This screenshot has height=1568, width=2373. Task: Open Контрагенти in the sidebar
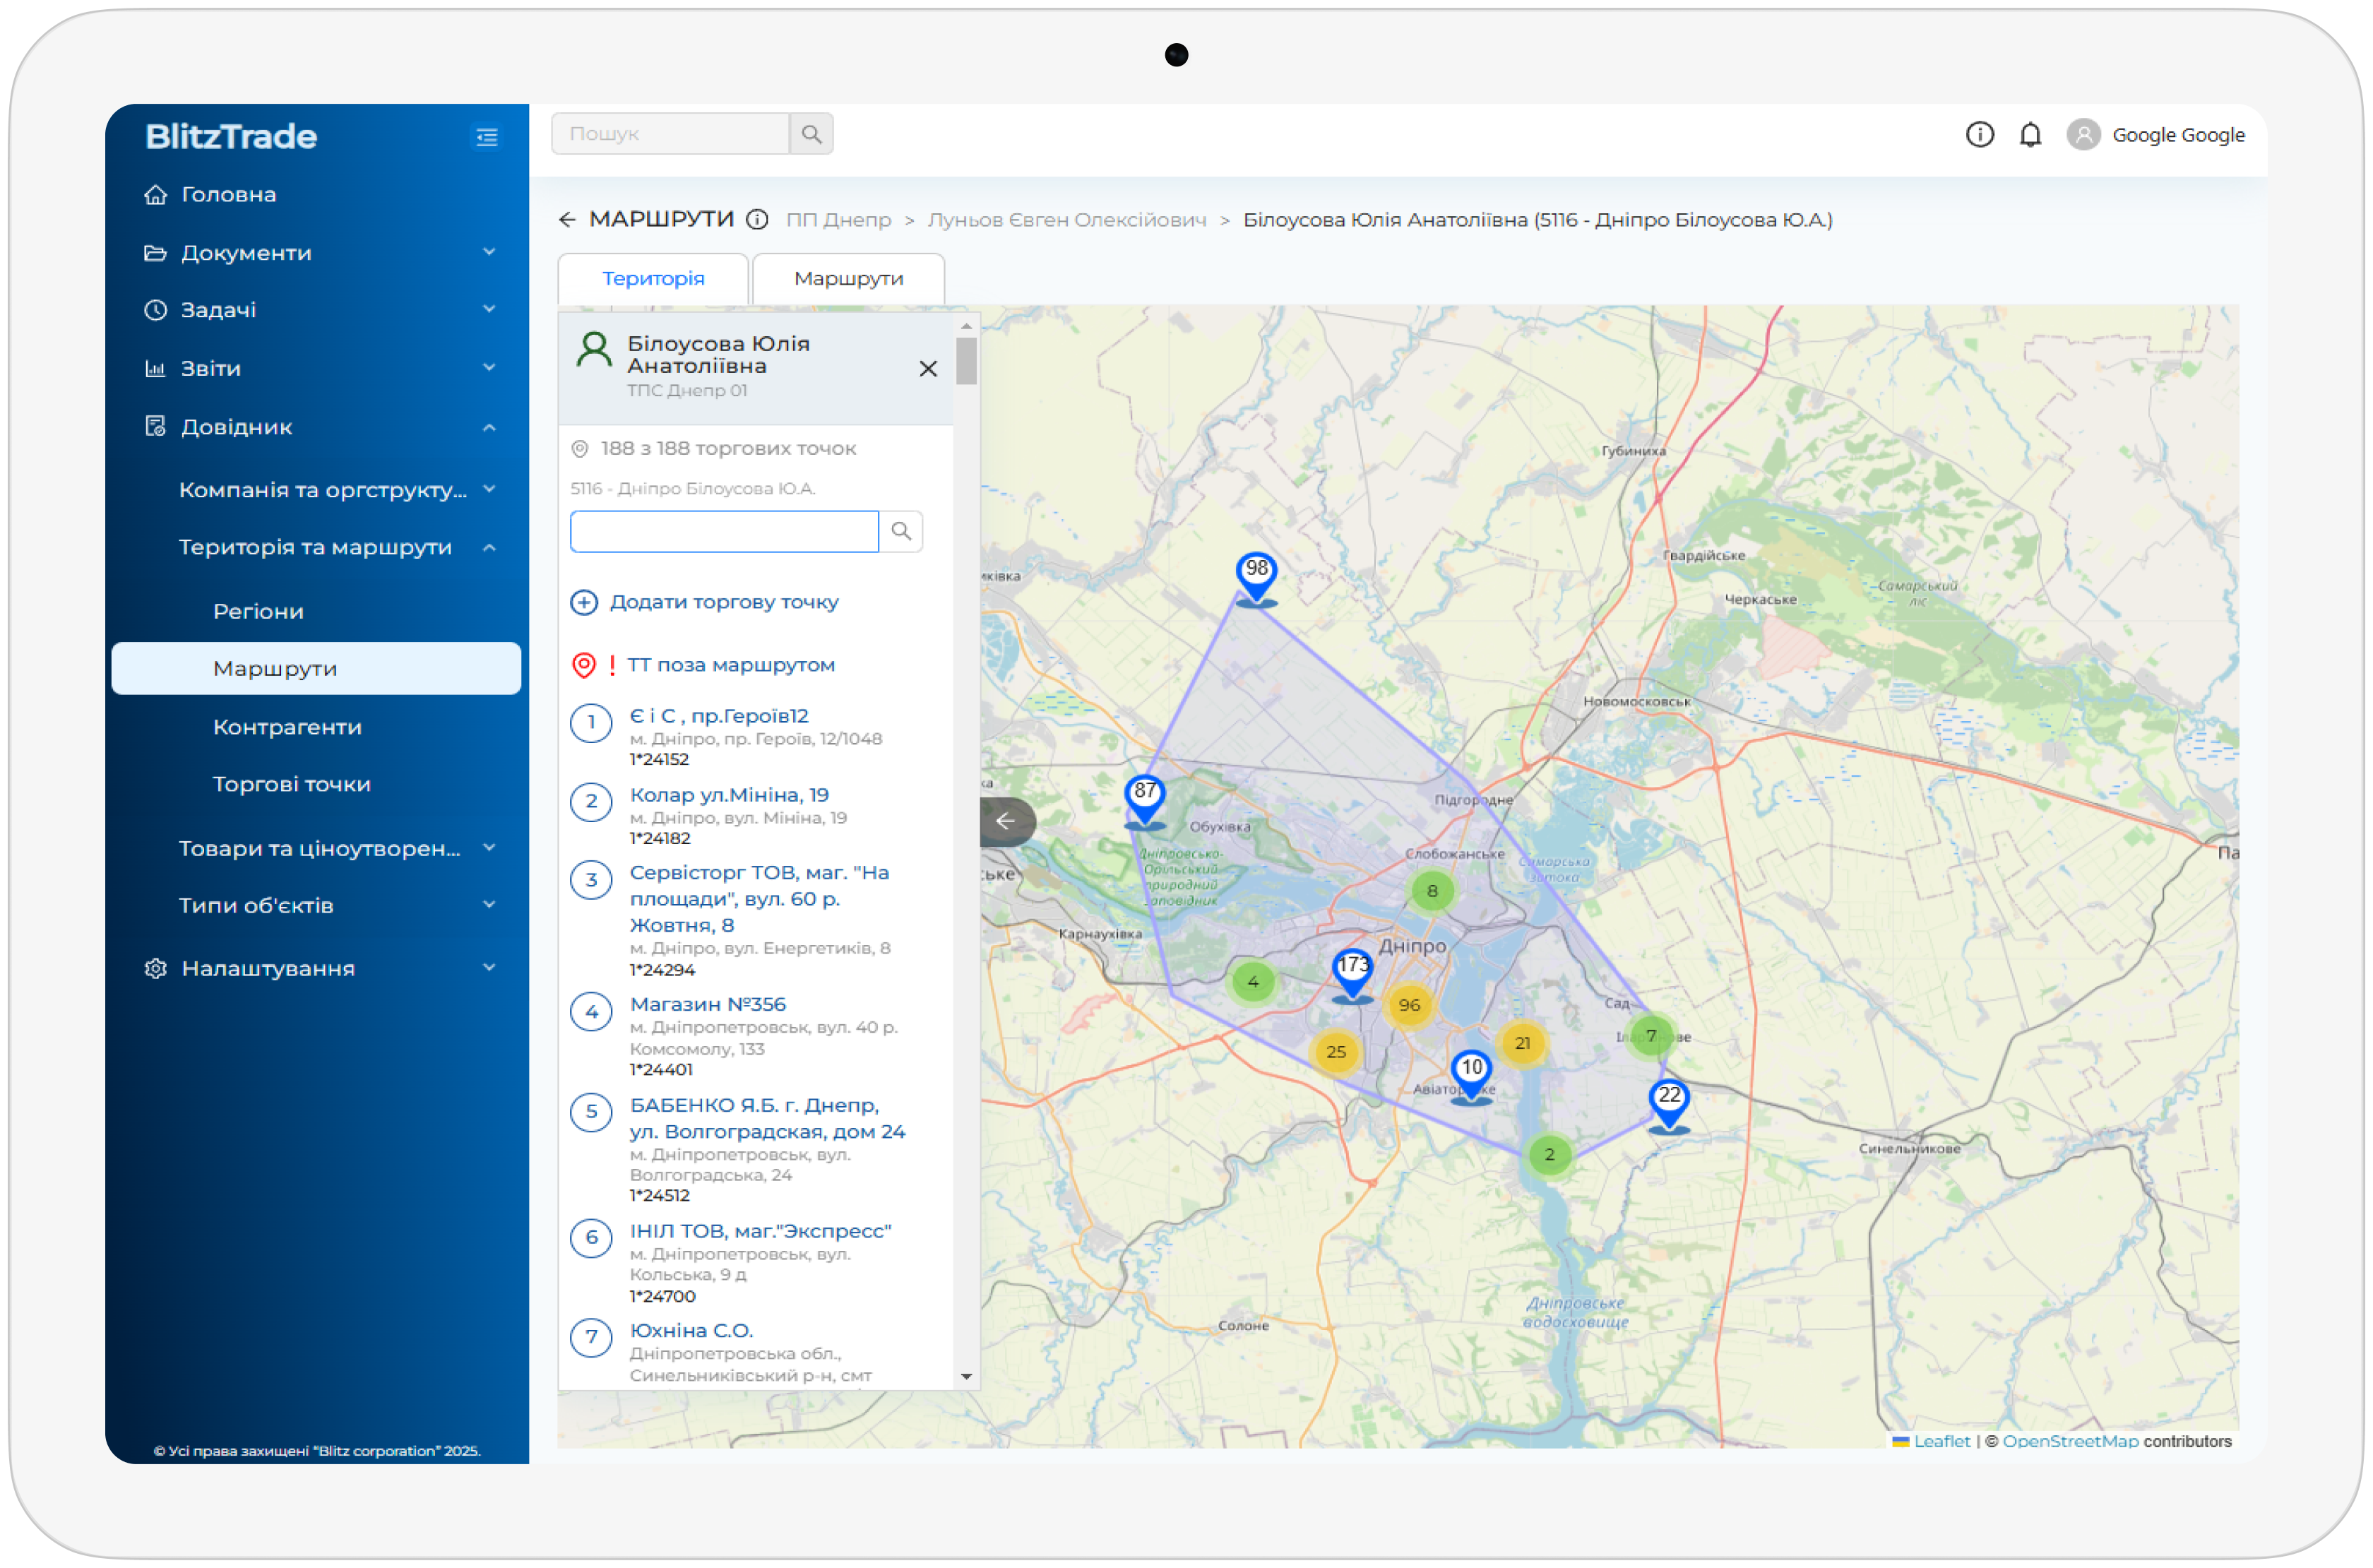[287, 727]
